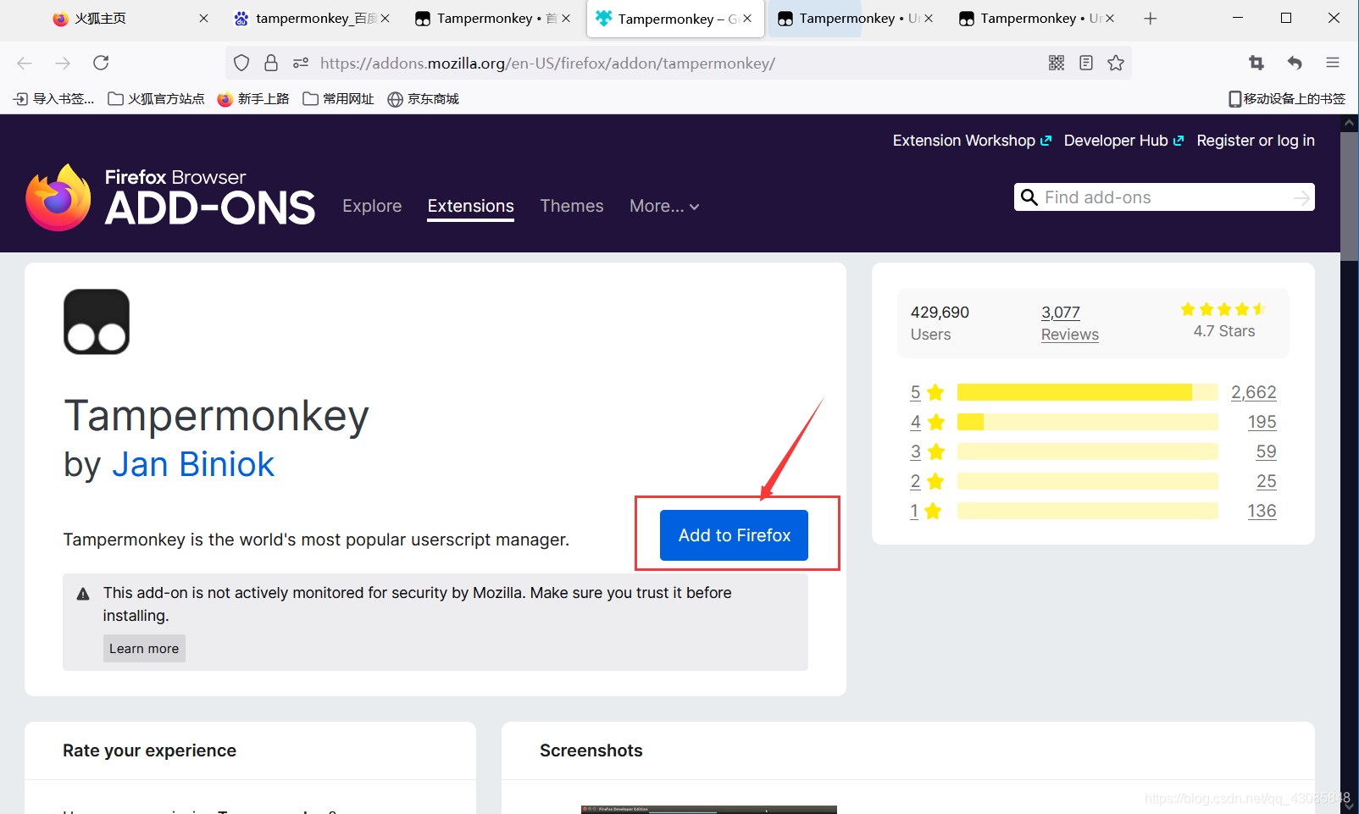Toggle reader view icon

pyautogui.click(x=1086, y=63)
